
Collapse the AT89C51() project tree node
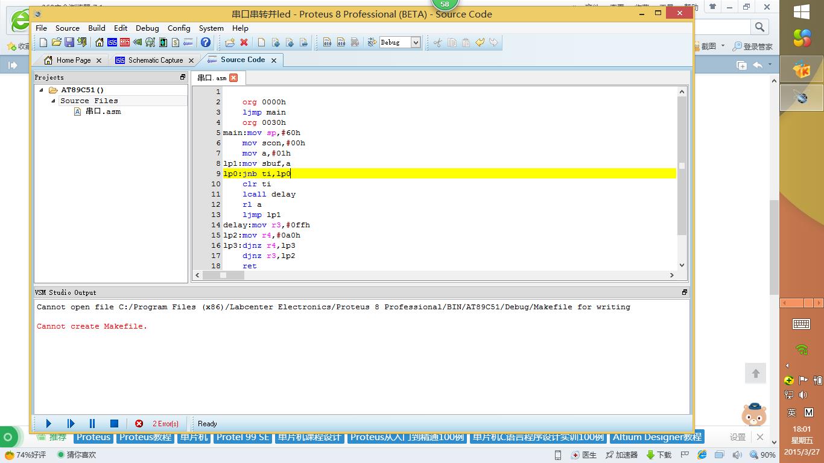42,90
